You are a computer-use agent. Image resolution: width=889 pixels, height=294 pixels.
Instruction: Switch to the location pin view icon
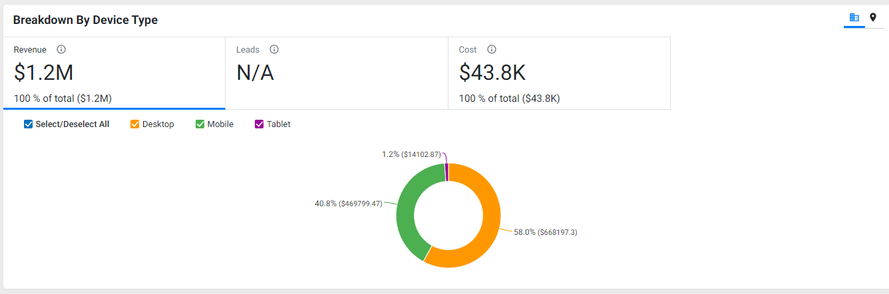click(x=873, y=17)
